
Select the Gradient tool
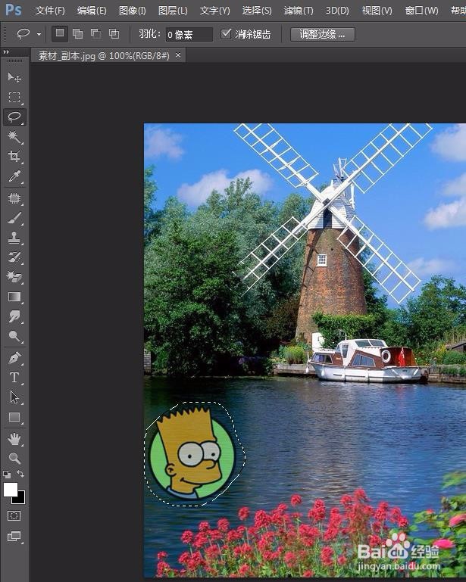[x=14, y=297]
